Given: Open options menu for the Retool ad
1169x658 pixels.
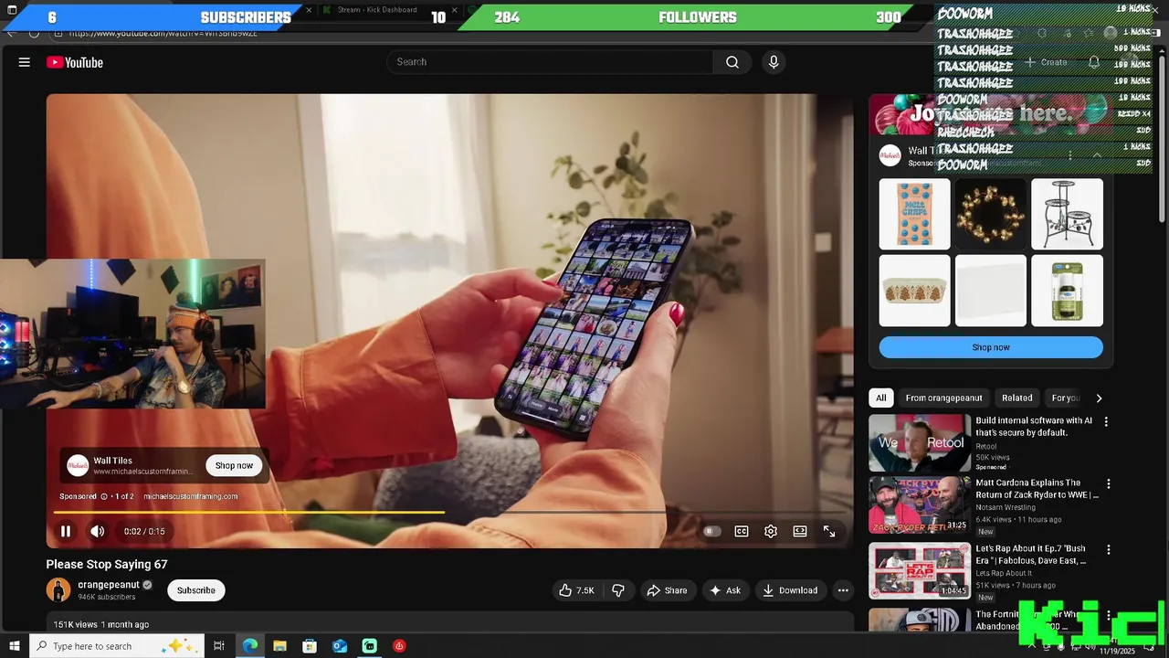Looking at the screenshot, I should pos(1106,422).
